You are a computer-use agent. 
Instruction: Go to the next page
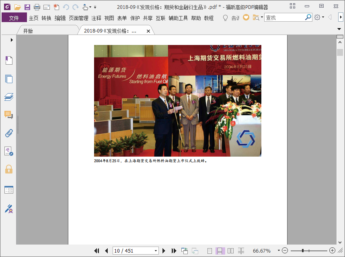click(x=164, y=251)
